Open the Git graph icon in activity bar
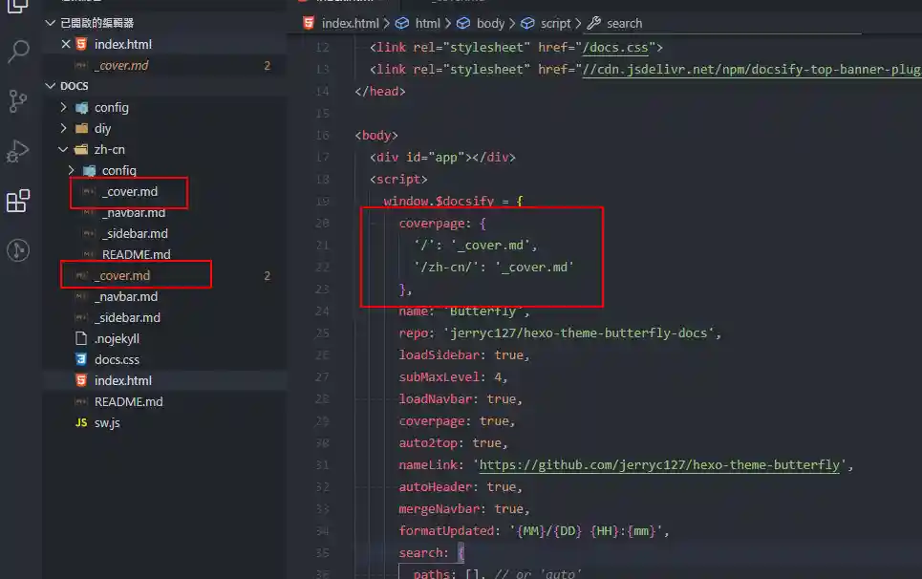922x579 pixels. tap(18, 250)
